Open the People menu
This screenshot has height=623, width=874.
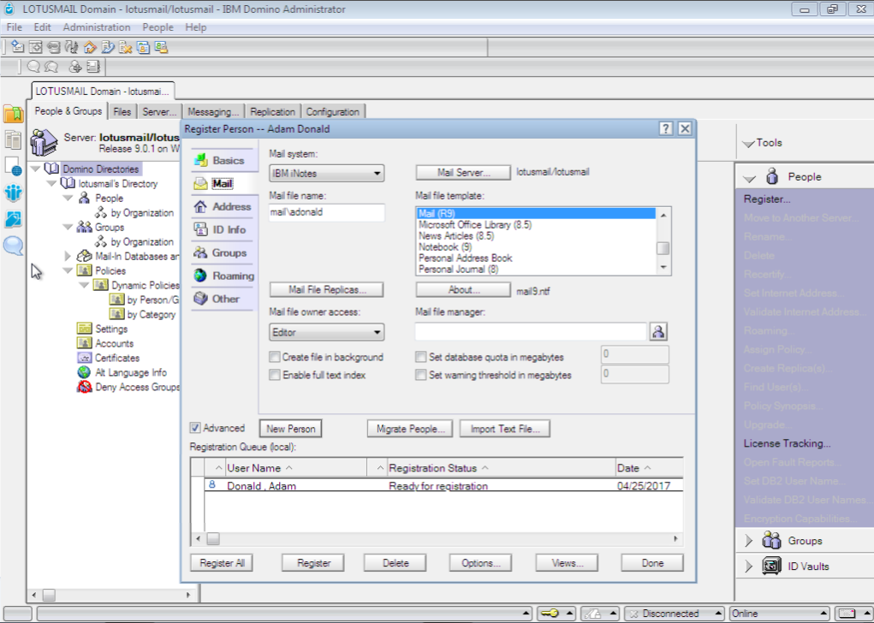[x=158, y=27]
